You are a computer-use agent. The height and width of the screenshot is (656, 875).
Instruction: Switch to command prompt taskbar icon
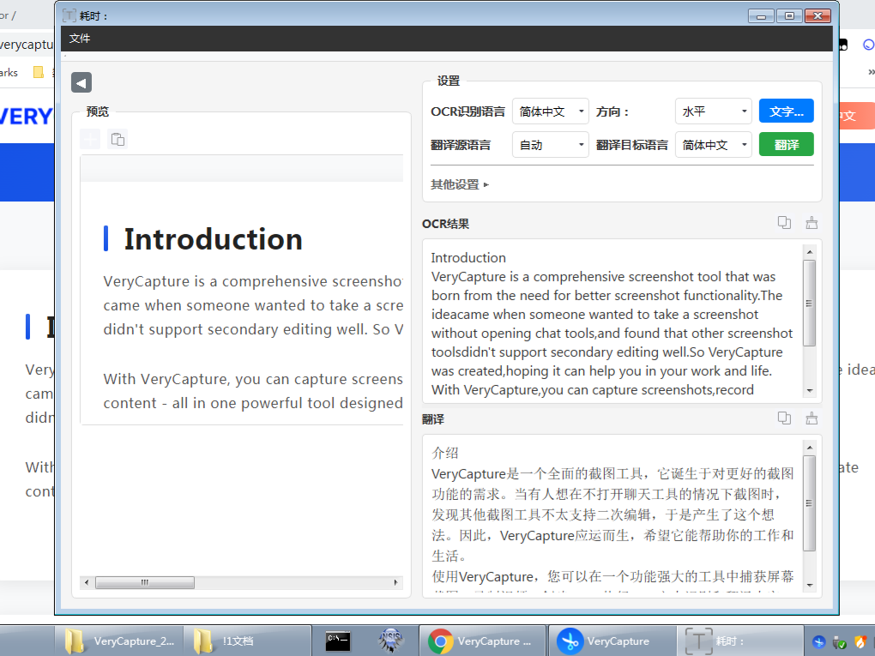tap(338, 641)
